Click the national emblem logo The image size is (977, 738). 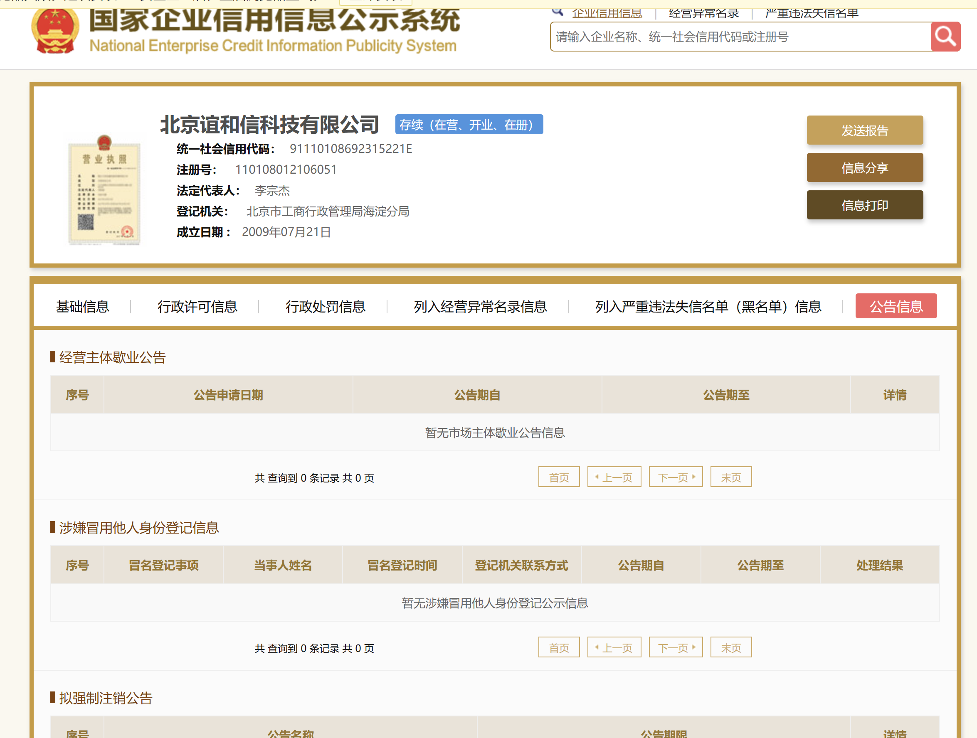coord(55,31)
